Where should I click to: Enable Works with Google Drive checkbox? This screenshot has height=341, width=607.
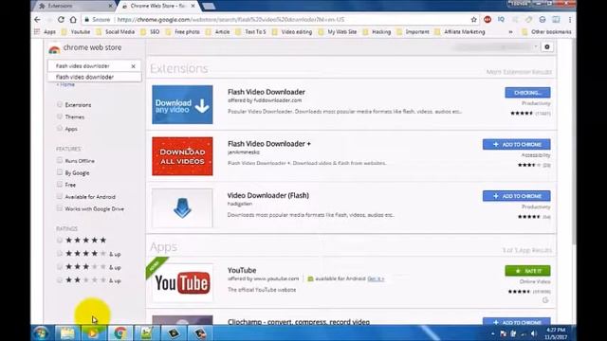(x=60, y=208)
